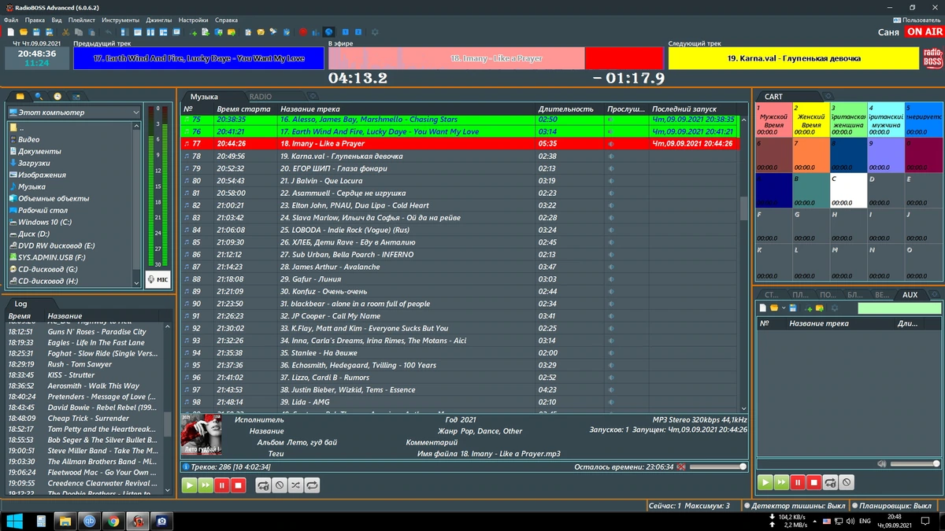Viewport: 945px width, 531px height.
Task: Open the Инструменты menu
Action: 120,20
